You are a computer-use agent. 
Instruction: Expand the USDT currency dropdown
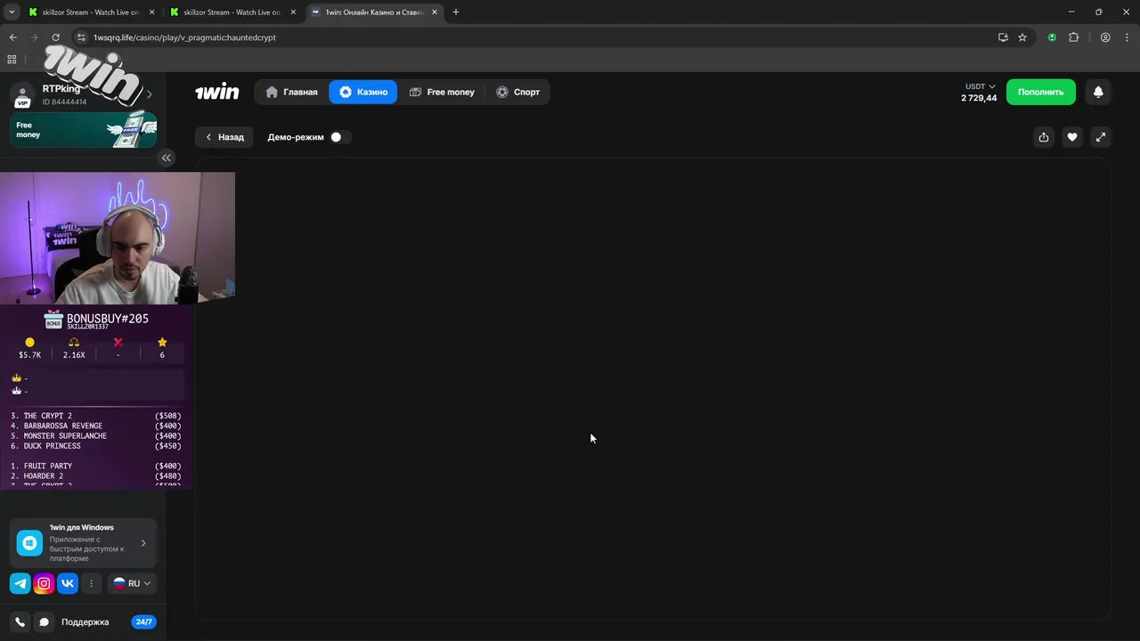tap(981, 86)
